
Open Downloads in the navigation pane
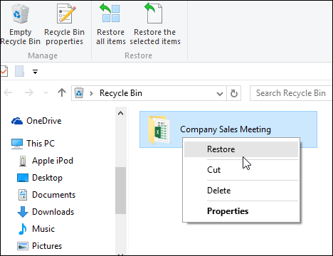(46, 212)
